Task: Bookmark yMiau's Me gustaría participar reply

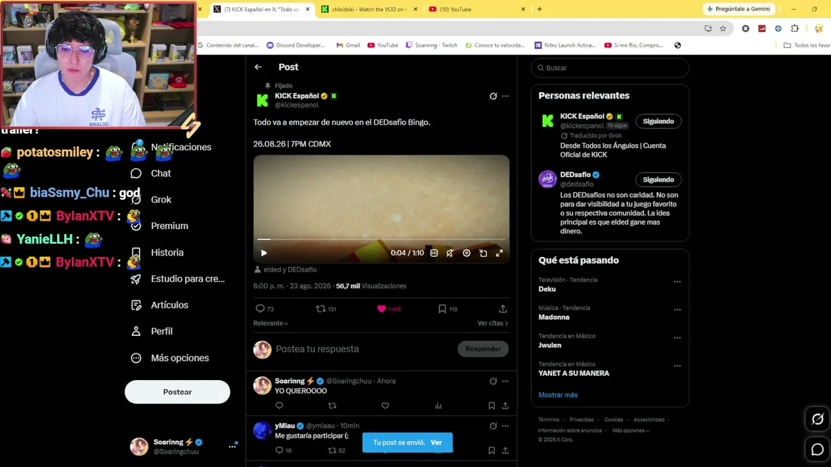Action: point(491,450)
